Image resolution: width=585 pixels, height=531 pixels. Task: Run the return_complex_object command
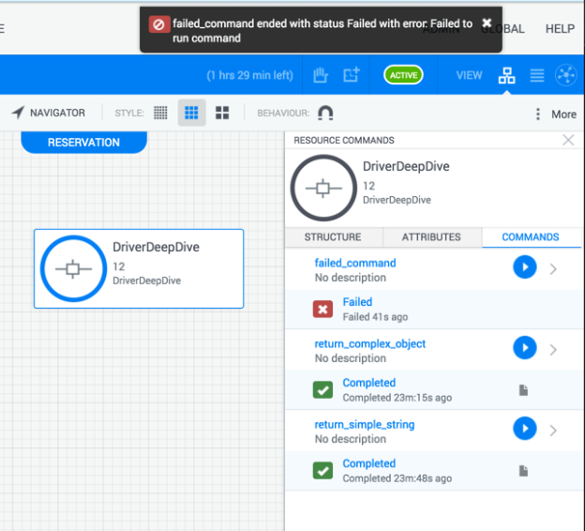pos(524,349)
